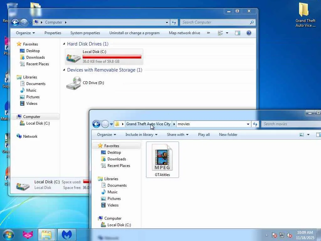Image resolution: width=321 pixels, height=241 pixels.
Task: Click muted volume tray icon
Action: tap(289, 235)
